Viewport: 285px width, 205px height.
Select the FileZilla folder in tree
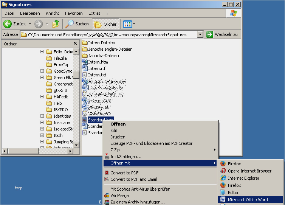click(61, 58)
